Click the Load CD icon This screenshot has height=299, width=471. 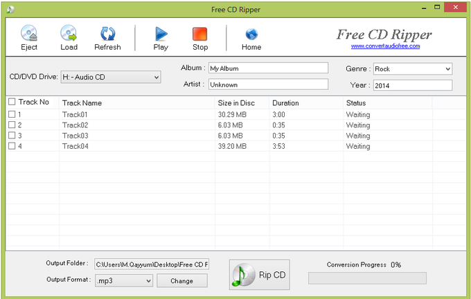[x=69, y=34]
